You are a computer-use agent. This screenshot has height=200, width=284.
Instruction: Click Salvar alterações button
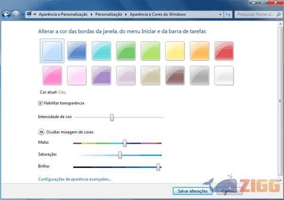(193, 191)
